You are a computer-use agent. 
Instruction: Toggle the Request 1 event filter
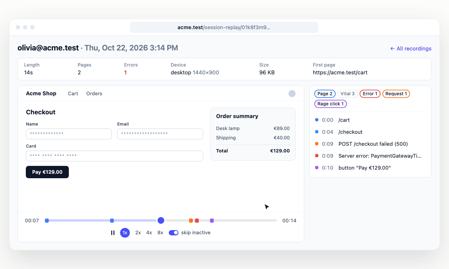pos(396,94)
